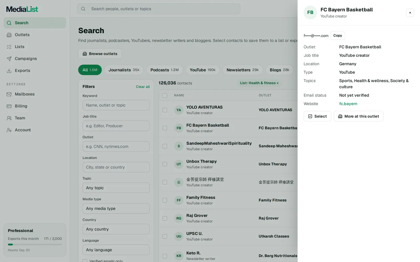Viewport: 420px width, 262px height.
Task: Check the SandeepMaheshwariSpirituality row checkbox
Action: tap(165, 146)
